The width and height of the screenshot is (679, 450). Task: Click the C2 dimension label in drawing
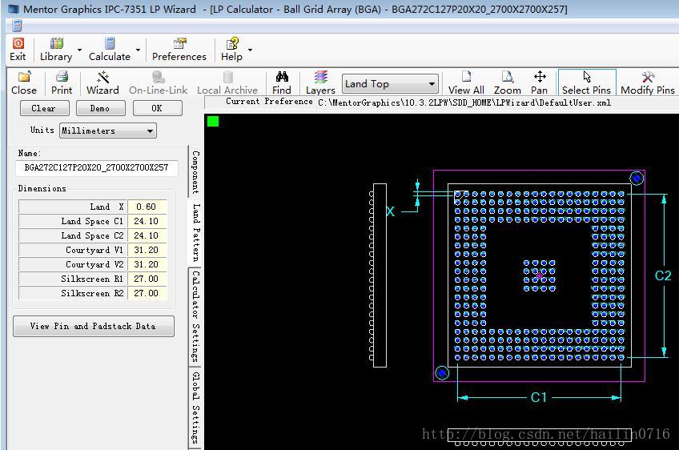pos(662,275)
